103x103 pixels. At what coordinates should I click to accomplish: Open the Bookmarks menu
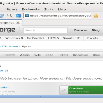tap(31, 9)
